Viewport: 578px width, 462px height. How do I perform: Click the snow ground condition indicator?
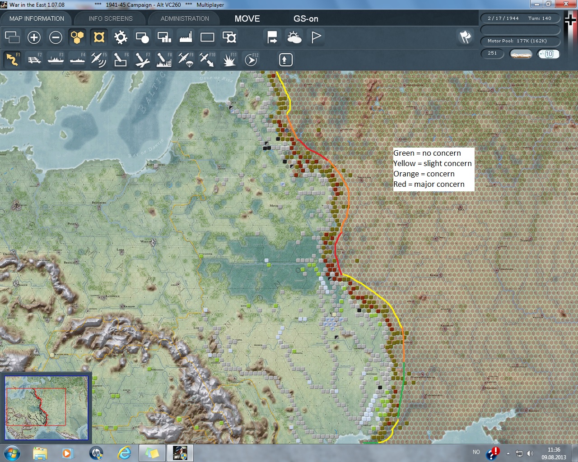(x=521, y=54)
